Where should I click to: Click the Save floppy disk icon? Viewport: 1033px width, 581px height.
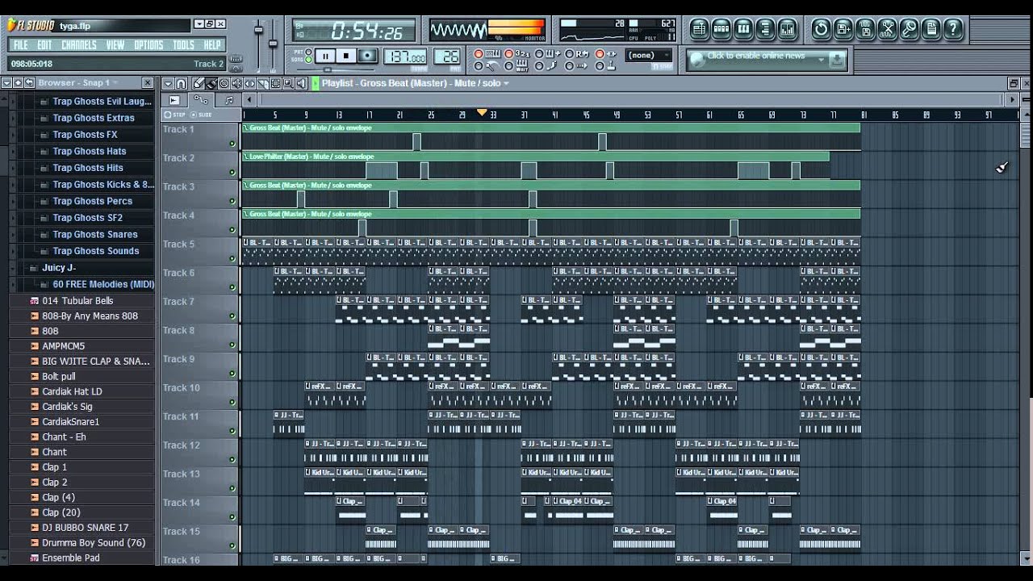[x=865, y=30]
